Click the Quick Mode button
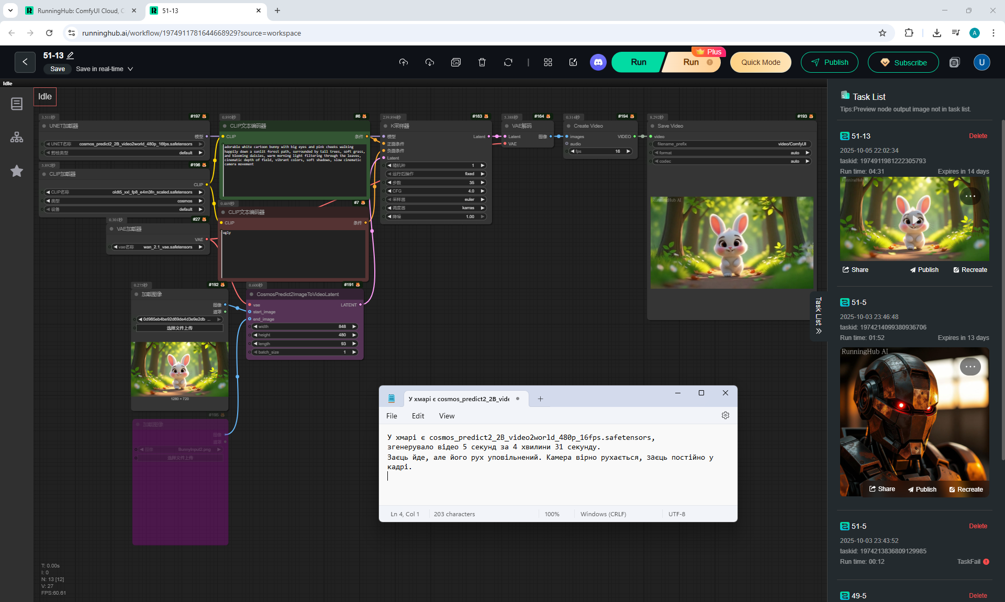 point(760,62)
